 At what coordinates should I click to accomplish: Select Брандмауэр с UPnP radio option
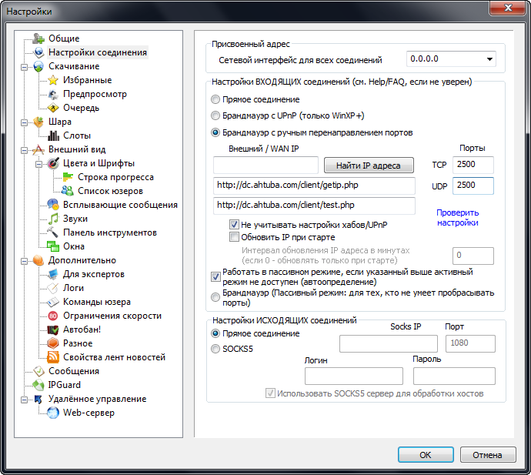point(215,115)
